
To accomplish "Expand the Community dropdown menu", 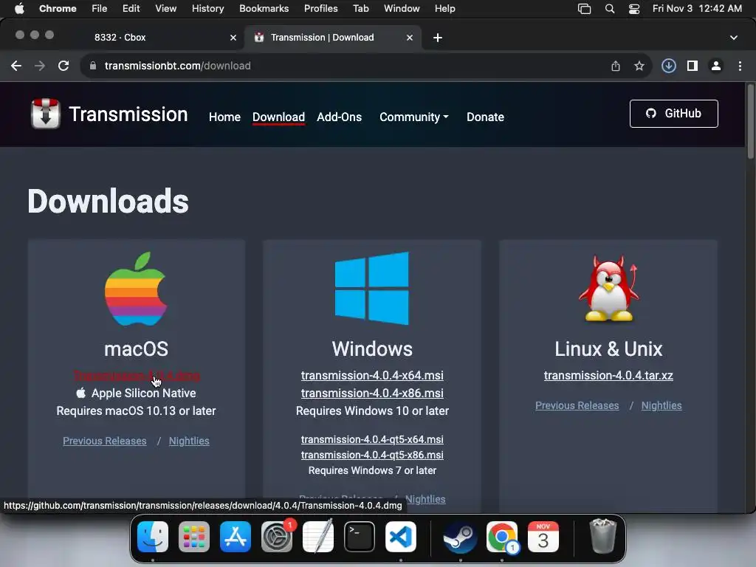I will pos(413,117).
